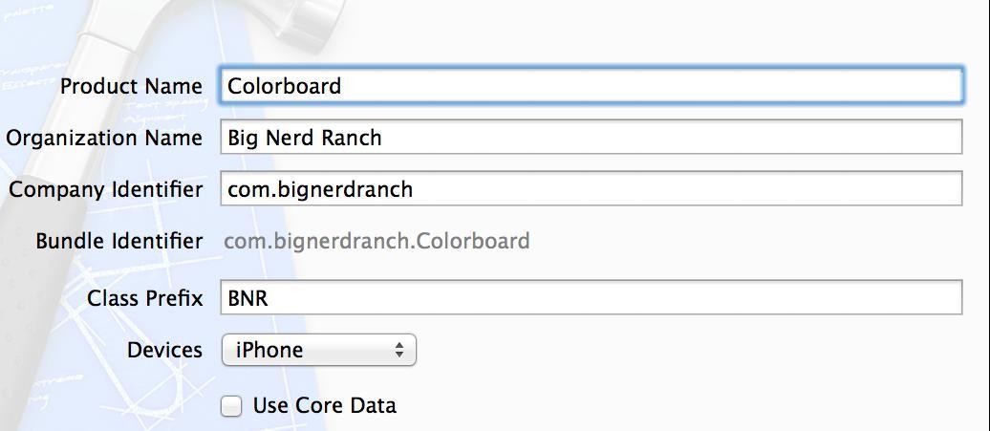The height and width of the screenshot is (431, 990).
Task: Place cursor on the word "Colorboard"
Action: (284, 86)
